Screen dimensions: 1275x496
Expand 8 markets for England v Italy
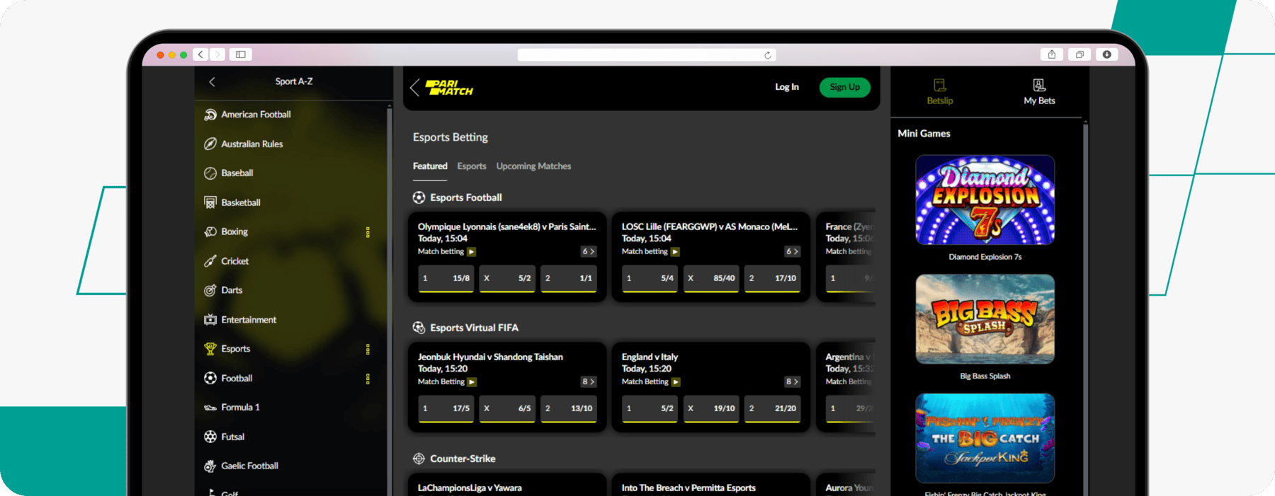click(793, 382)
